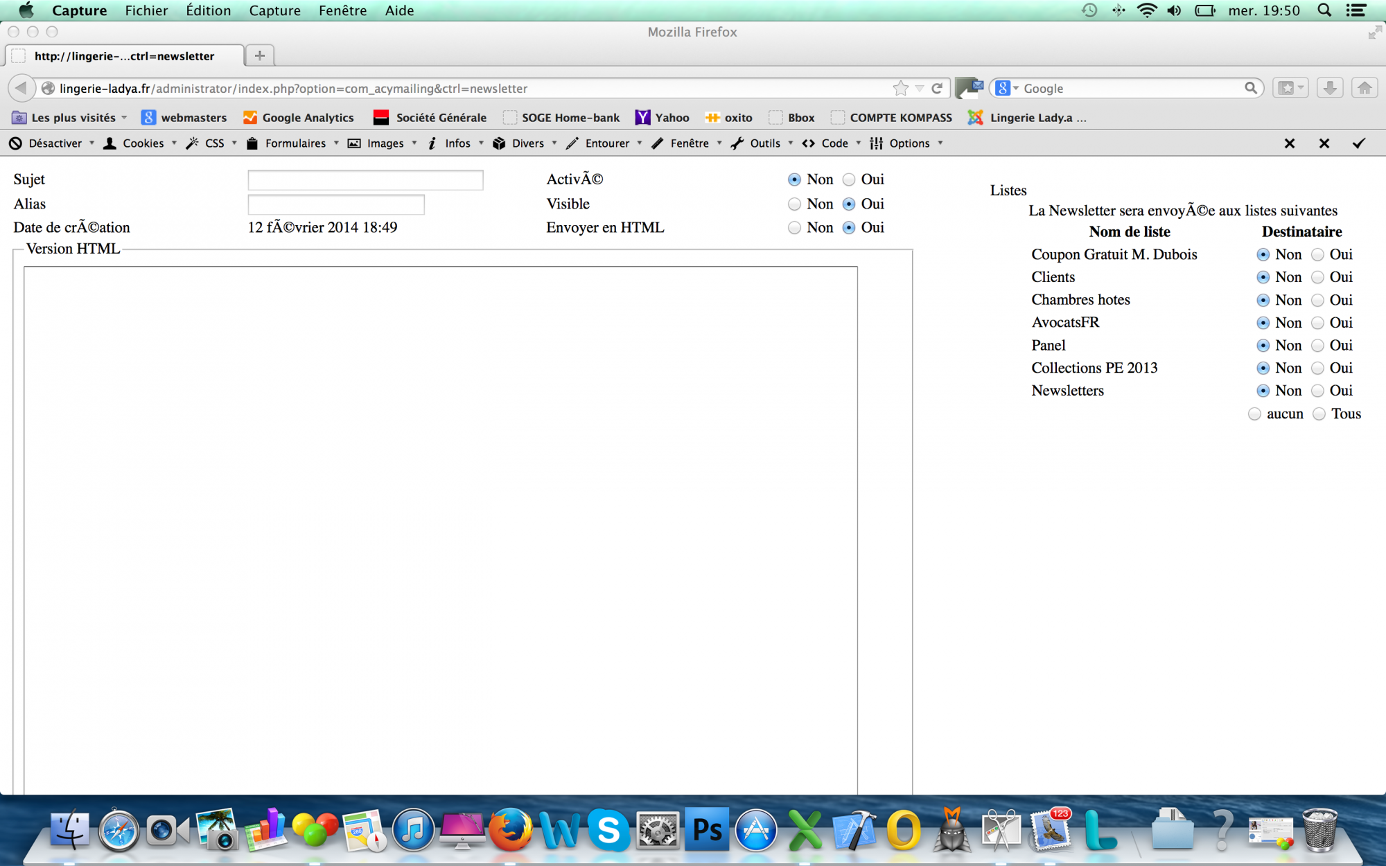Expand the CSS dropdown menu
The image size is (1386, 866).
tap(214, 143)
